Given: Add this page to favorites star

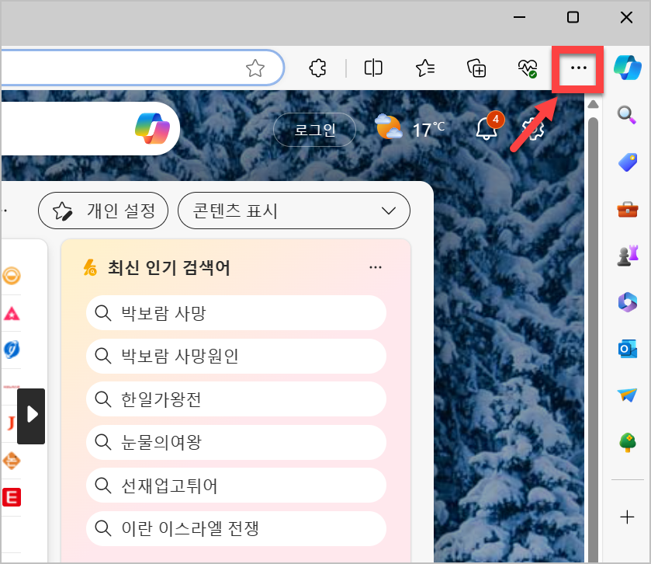Looking at the screenshot, I should (255, 68).
